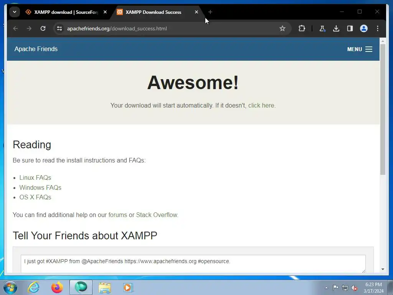Screen dimensions: 393x295
Task: Maximize the browser window
Action: [360, 12]
